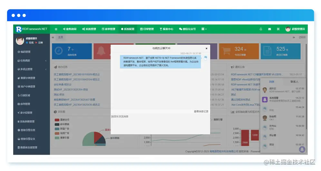Click the 在线 status link in sidebar

coord(30,43)
